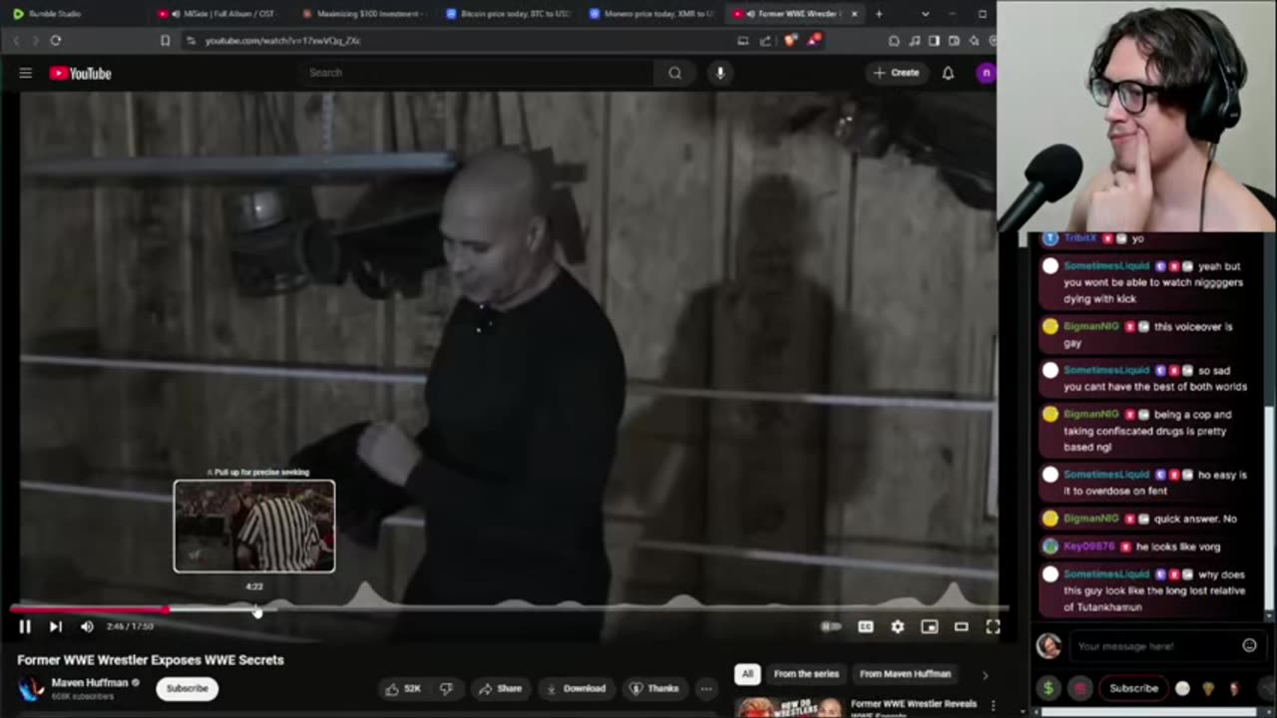Open the Create menu
The image size is (1277, 718).
tap(896, 73)
